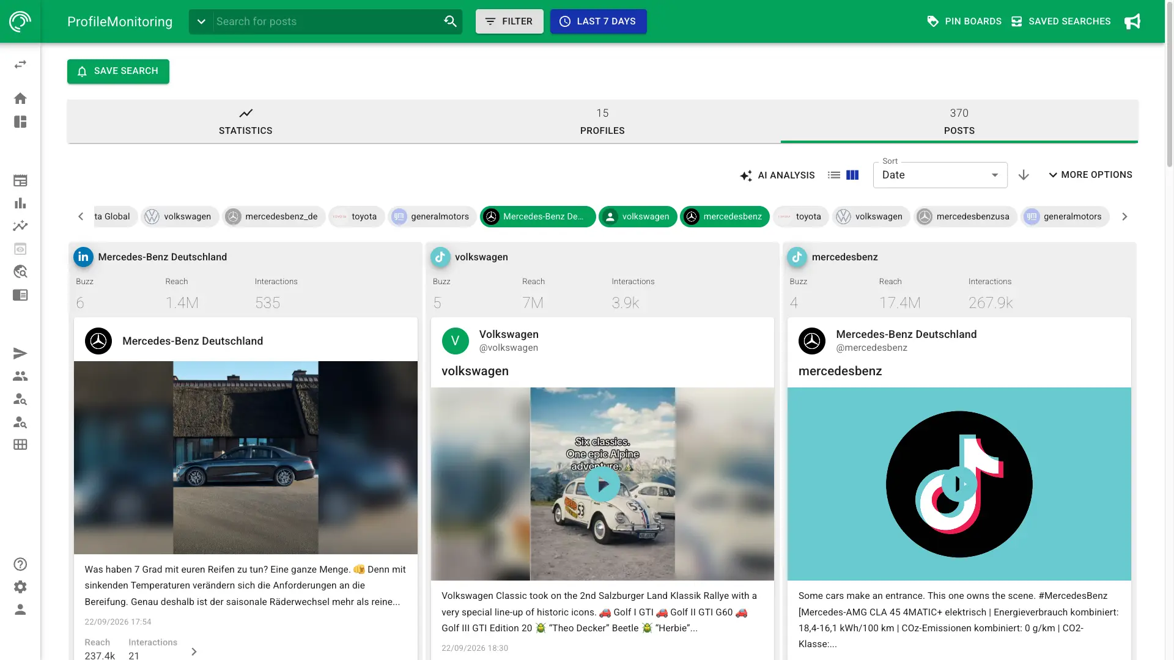1174x660 pixels.
Task: Open the search type dropdown arrow
Action: tap(201, 21)
